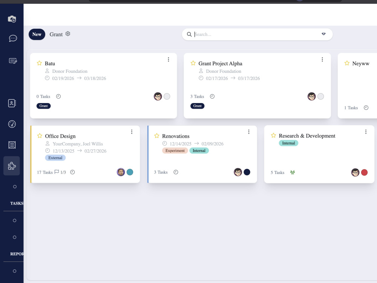Open three-dot menu on Office Design card
This screenshot has height=283, width=377.
[x=132, y=132]
